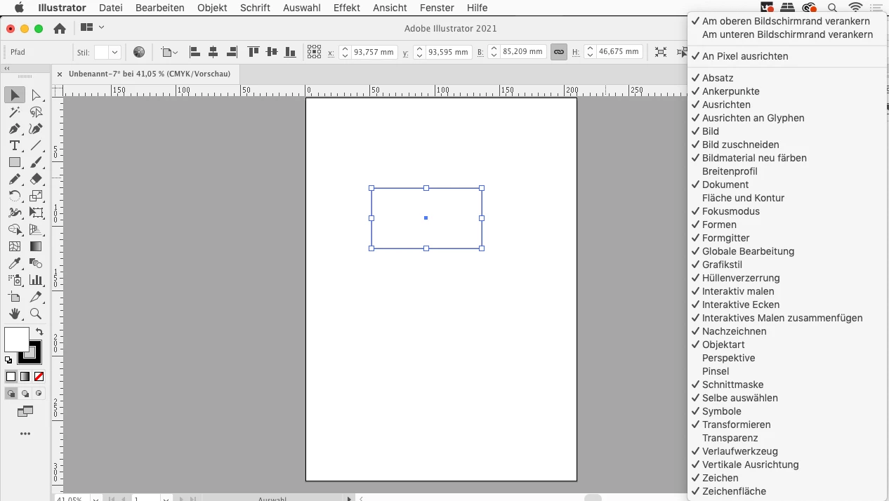This screenshot has width=889, height=501.
Task: Select the Lasso tool
Action: (37, 112)
